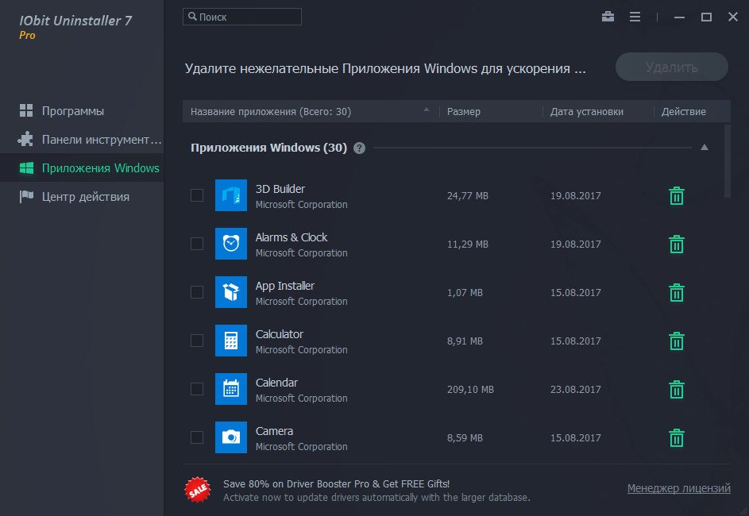Click the 209,10 MB size value
Viewport: 749px width, 516px height.
470,390
